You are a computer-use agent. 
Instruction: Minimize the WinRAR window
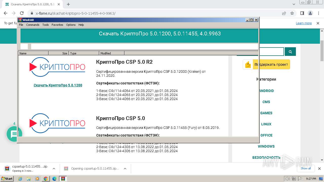(247, 20)
